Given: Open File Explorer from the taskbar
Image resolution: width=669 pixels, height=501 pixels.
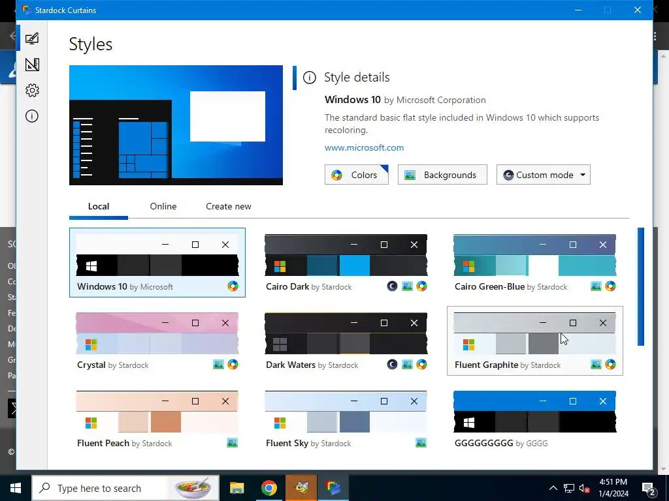Looking at the screenshot, I should [x=237, y=488].
